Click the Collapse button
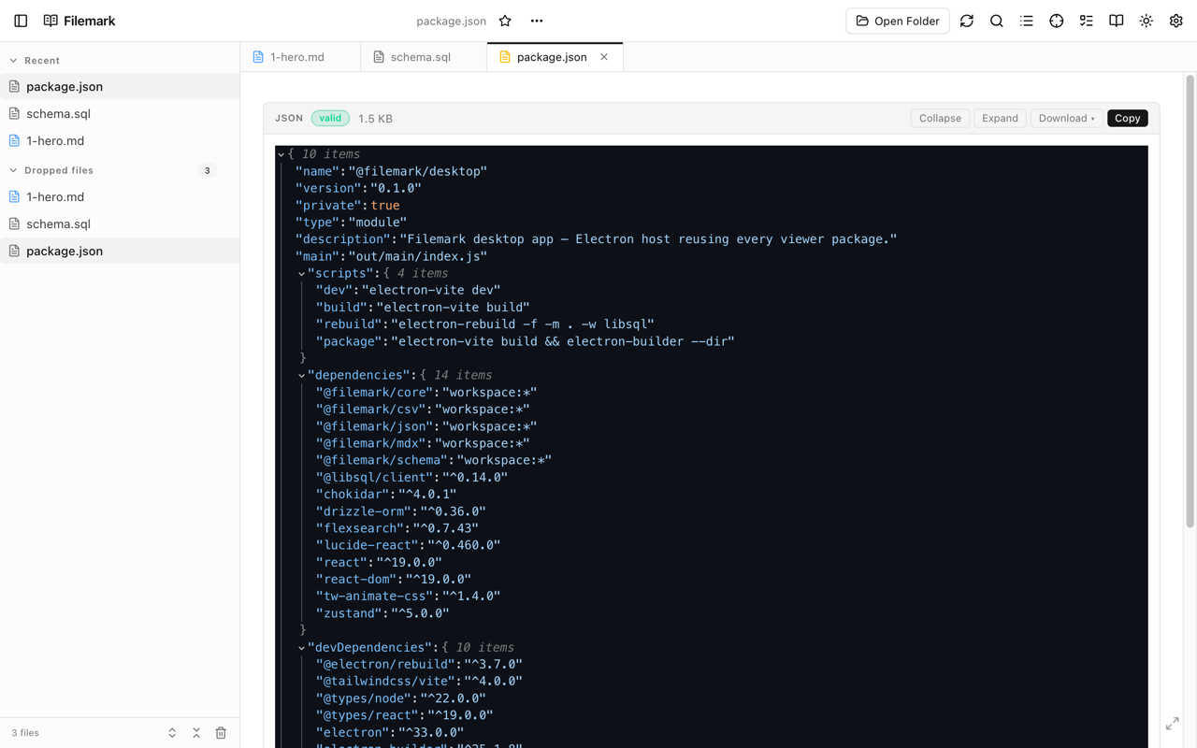1197x748 pixels. [x=940, y=119]
